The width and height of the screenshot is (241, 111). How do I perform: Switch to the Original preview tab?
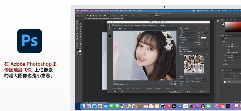click(x=115, y=29)
